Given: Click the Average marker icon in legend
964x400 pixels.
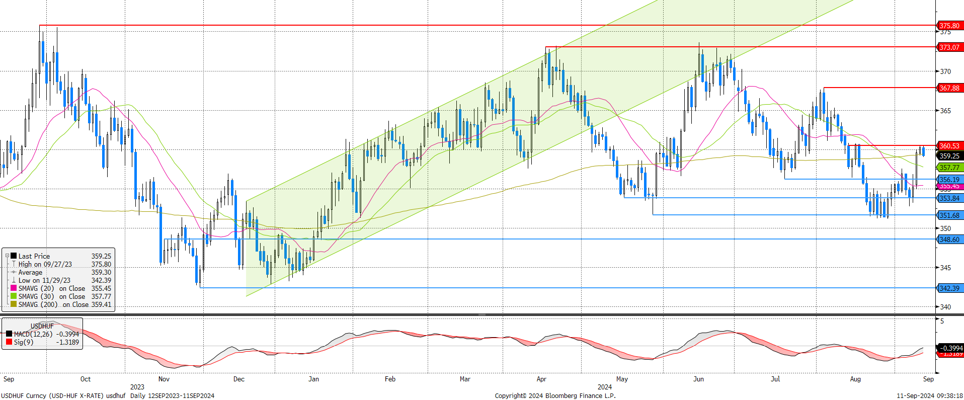Looking at the screenshot, I should [x=14, y=272].
